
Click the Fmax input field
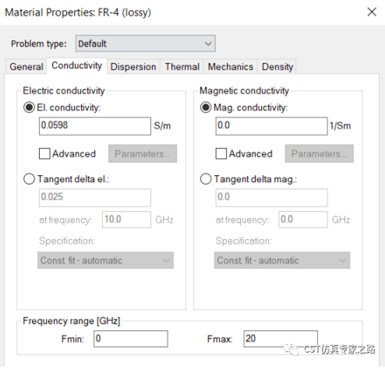(281, 339)
